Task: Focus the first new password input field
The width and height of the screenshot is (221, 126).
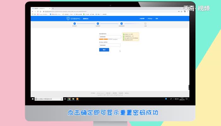Action: 110,37
